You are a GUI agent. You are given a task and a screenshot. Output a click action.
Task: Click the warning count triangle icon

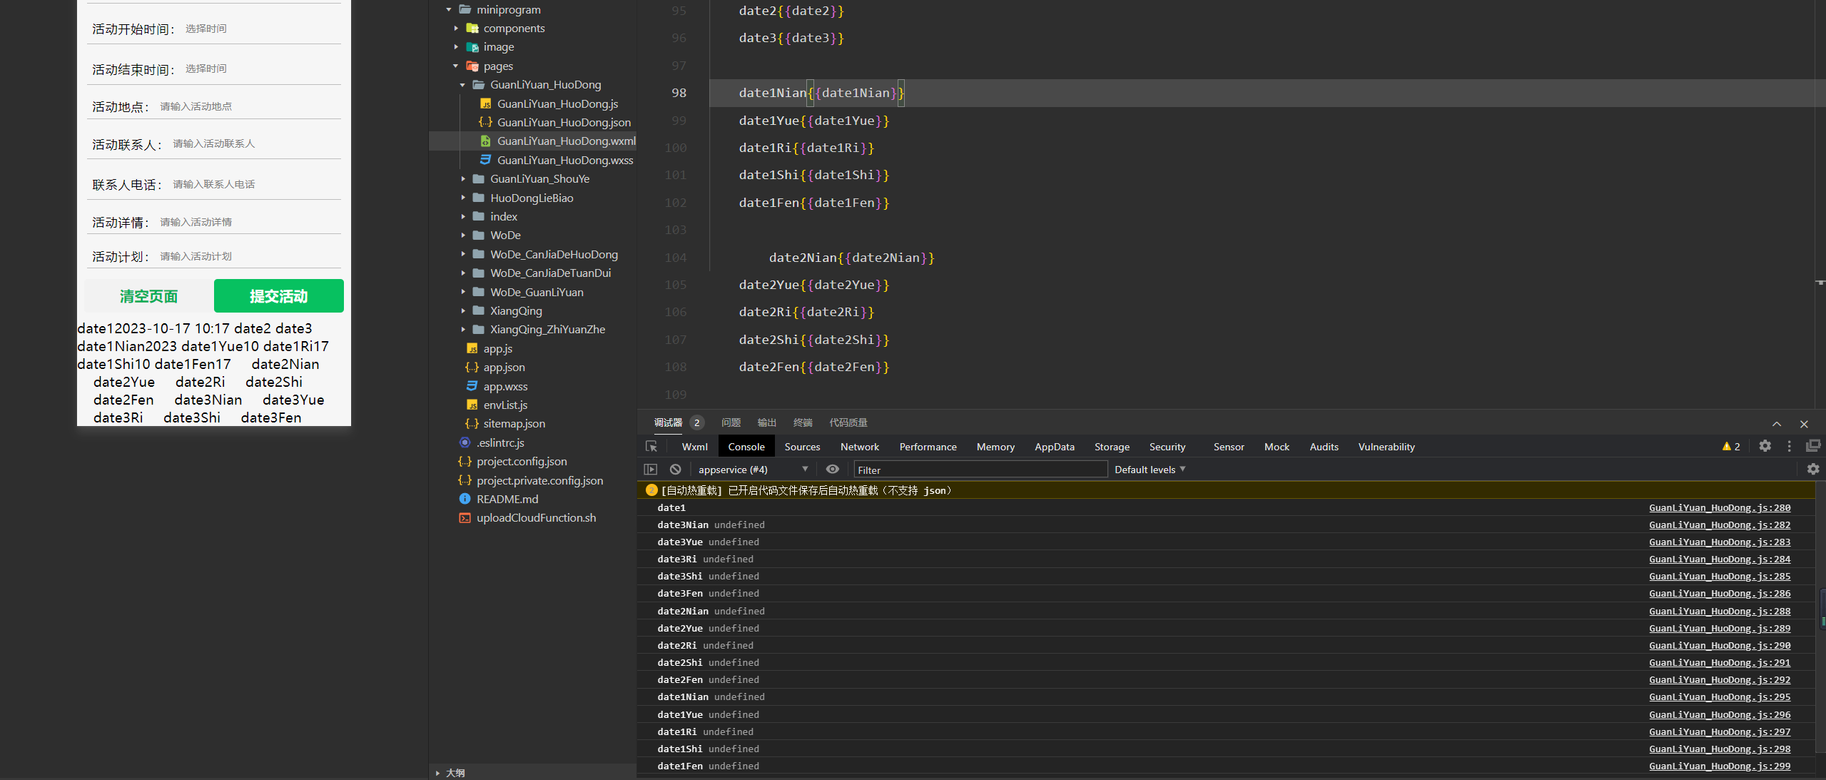pyautogui.click(x=1727, y=446)
